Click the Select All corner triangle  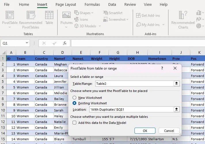tap(4, 53)
